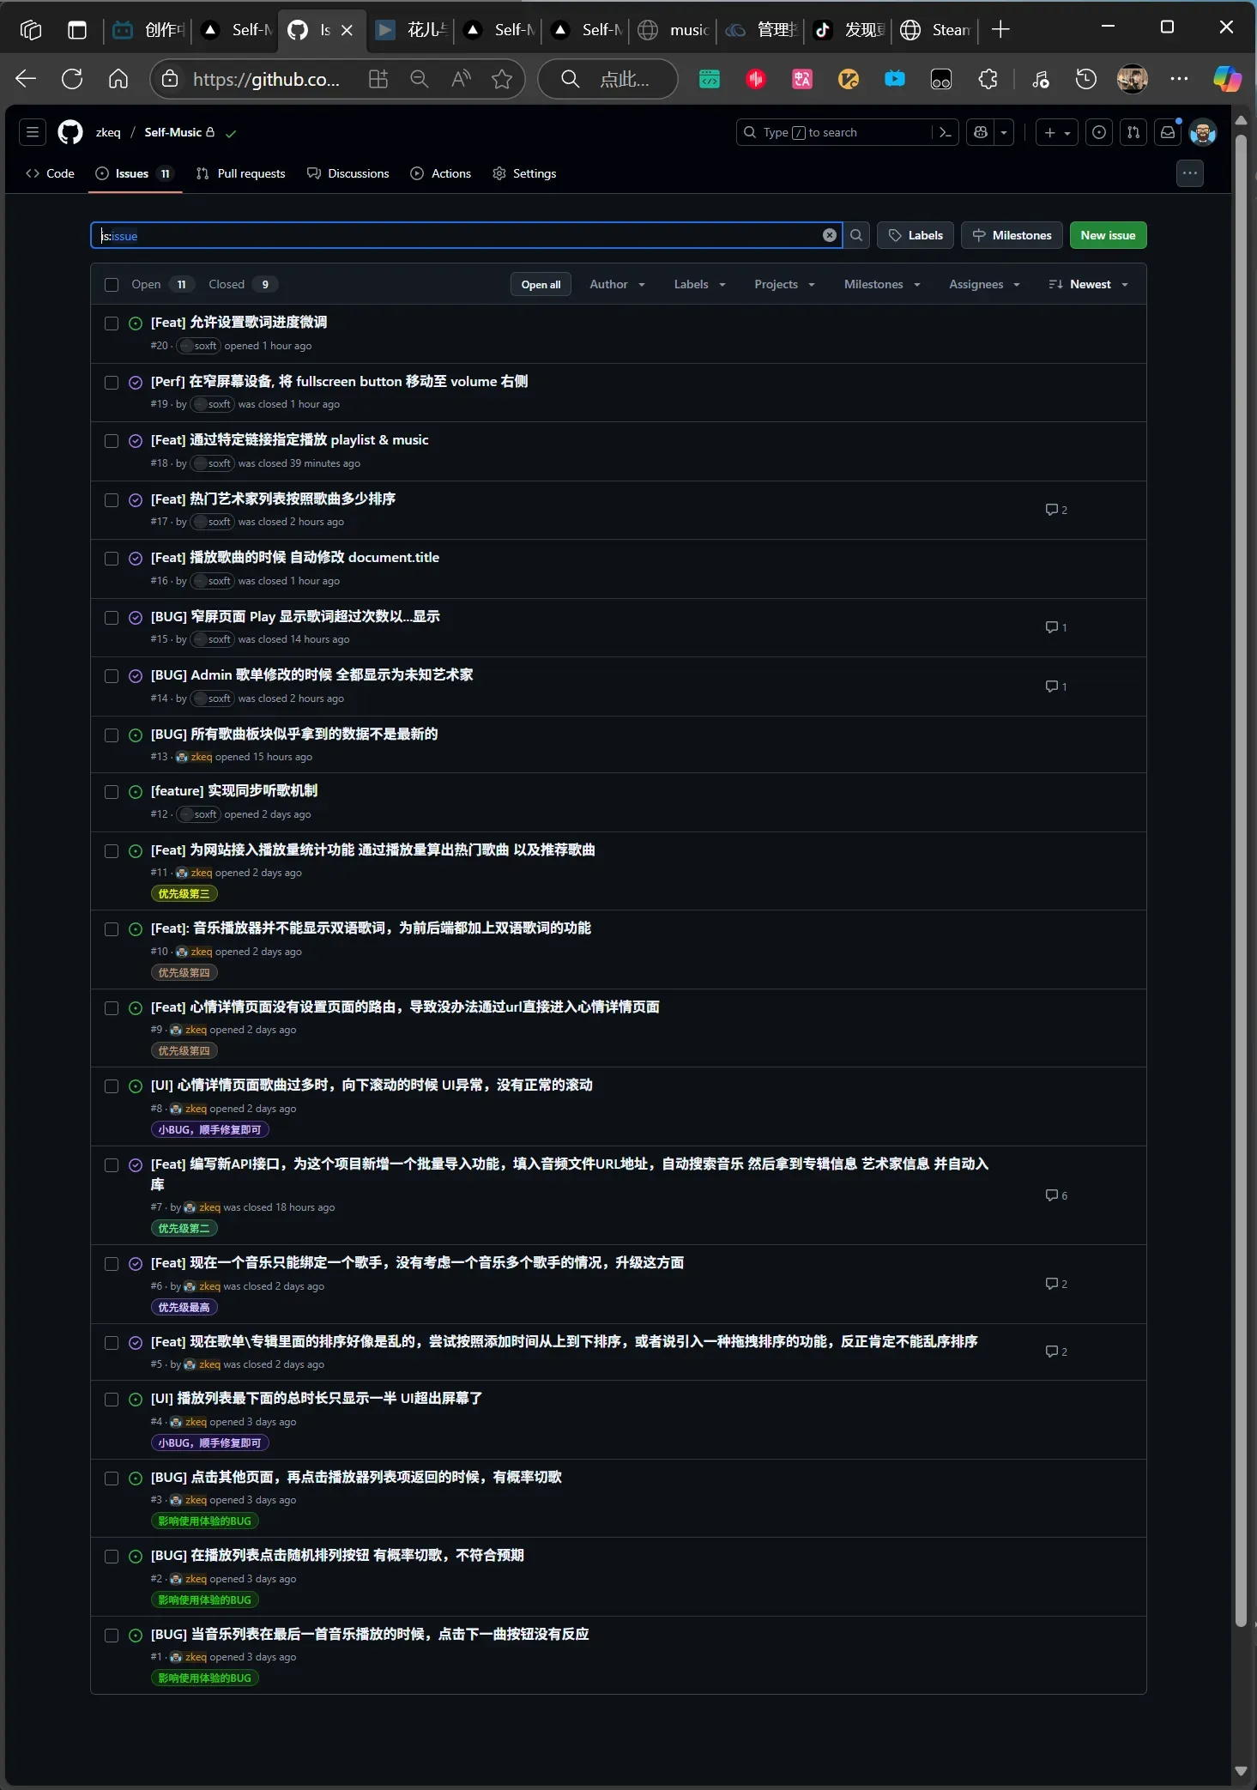
Task: Open a new browser tab
Action: tap(1000, 30)
